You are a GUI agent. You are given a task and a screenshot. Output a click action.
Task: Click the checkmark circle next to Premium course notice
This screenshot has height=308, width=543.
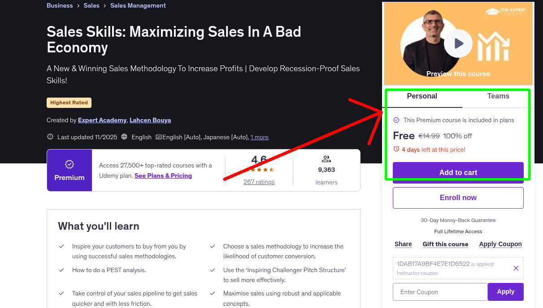[396, 120]
